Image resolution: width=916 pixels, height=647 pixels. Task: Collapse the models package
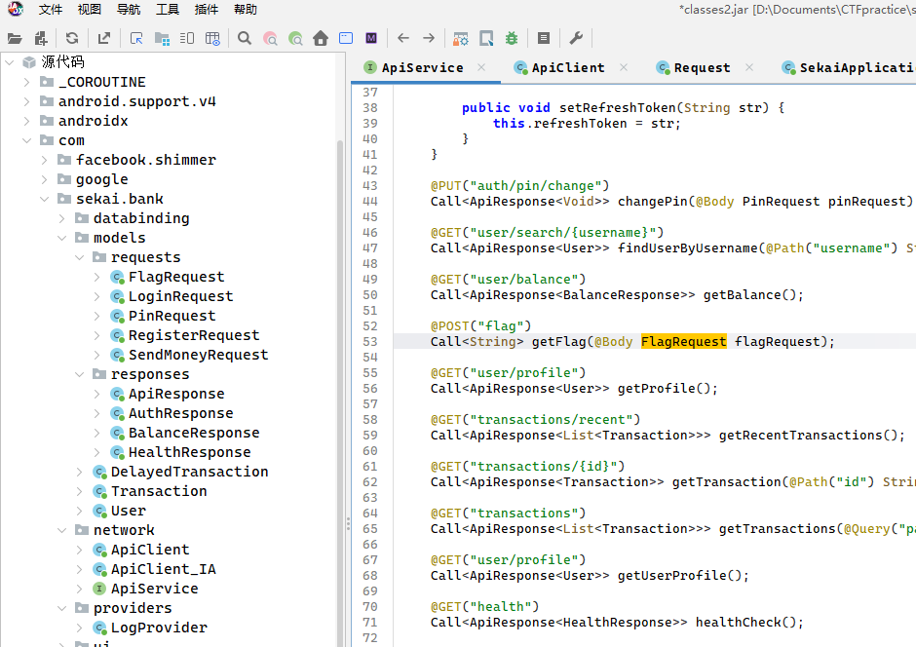tap(62, 238)
